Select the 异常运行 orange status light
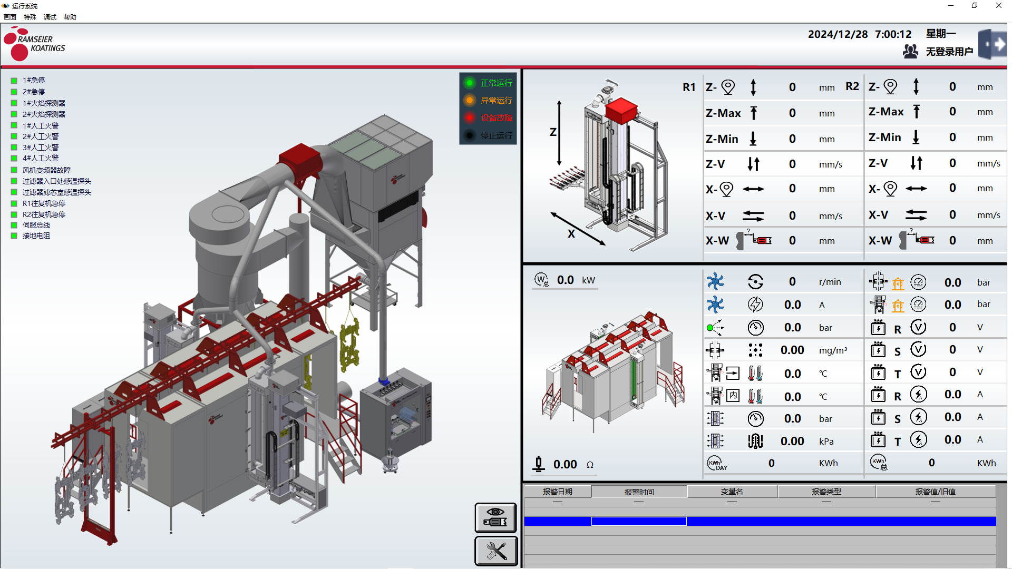1012x569 pixels. [469, 100]
